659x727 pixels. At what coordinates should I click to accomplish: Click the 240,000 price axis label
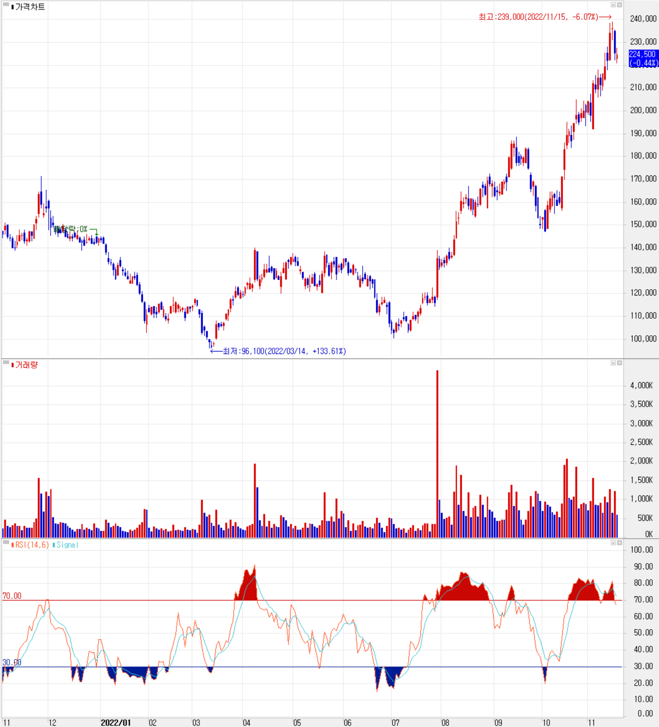tap(643, 19)
